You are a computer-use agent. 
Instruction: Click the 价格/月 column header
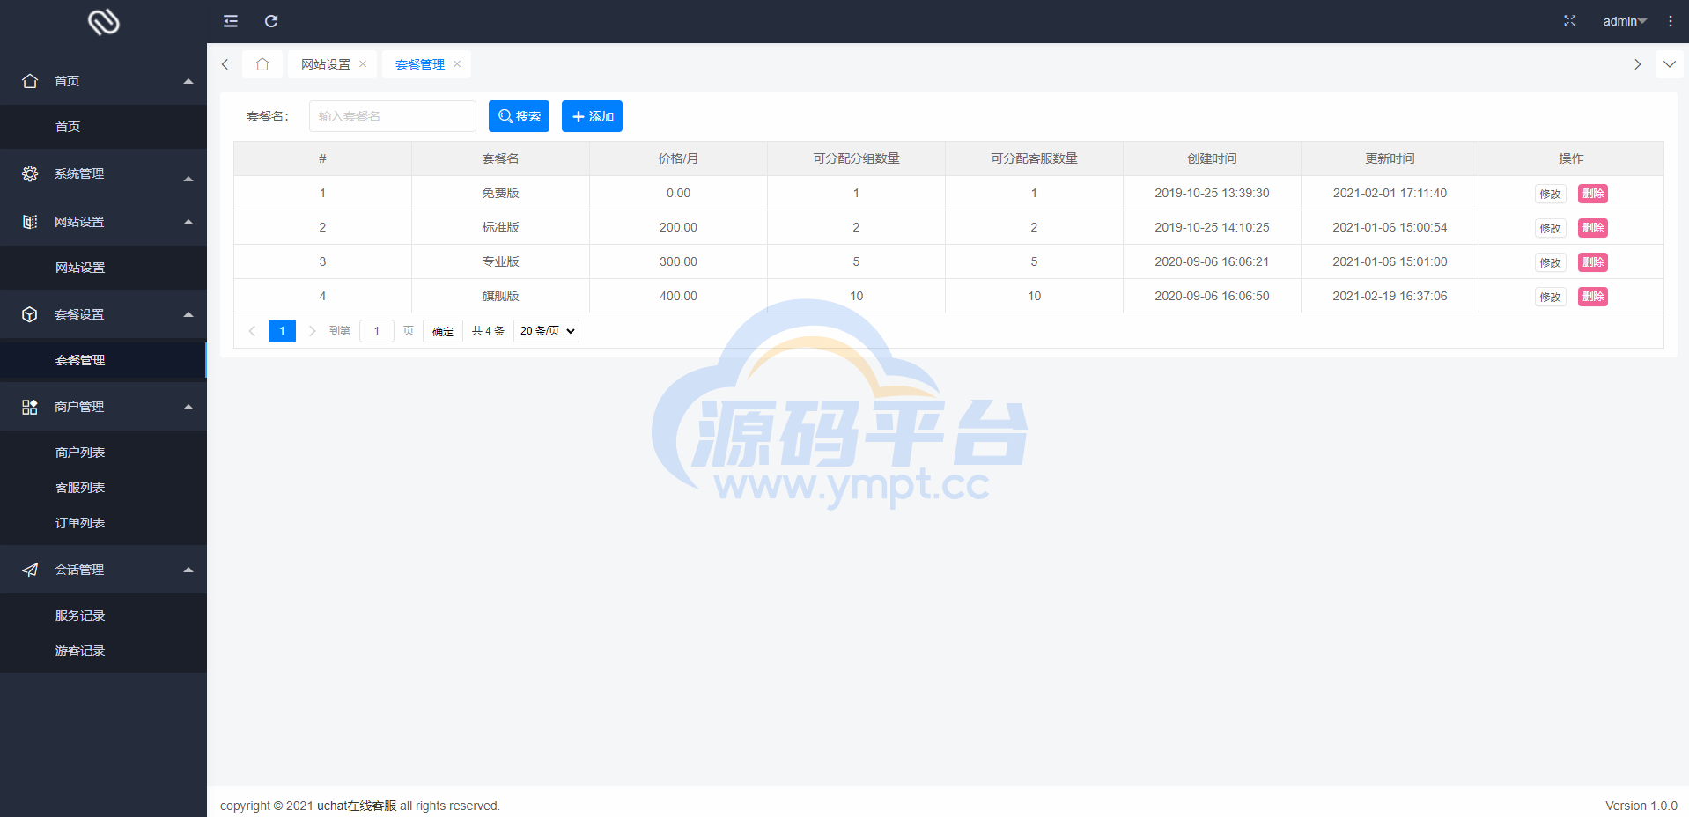678,158
